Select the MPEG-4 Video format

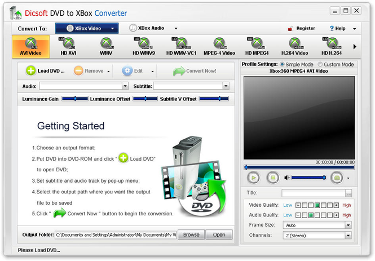[219, 47]
